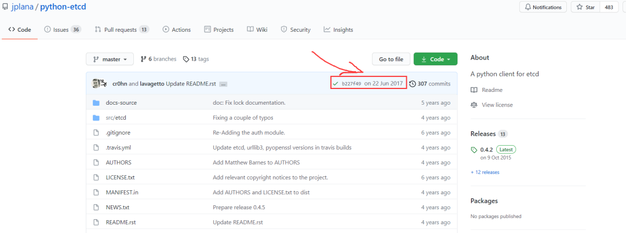Click the src/etcd folder icon

96,118
